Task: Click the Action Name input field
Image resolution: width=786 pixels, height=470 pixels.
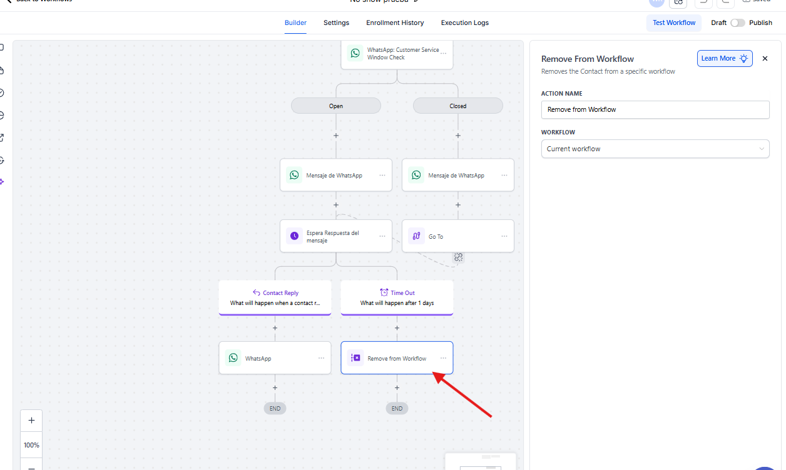Action: click(655, 109)
